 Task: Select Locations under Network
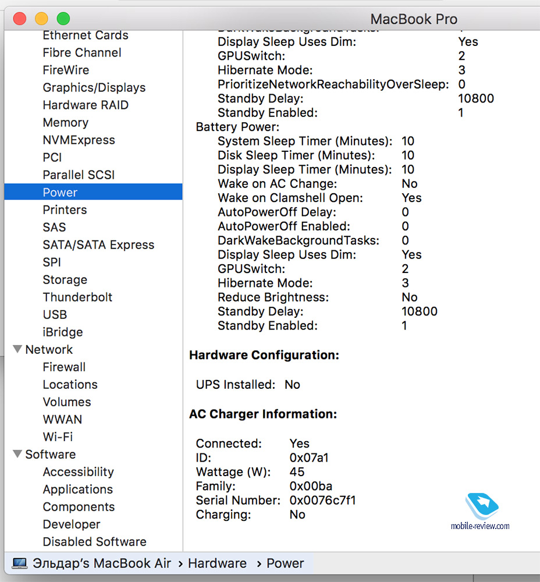[x=70, y=384]
